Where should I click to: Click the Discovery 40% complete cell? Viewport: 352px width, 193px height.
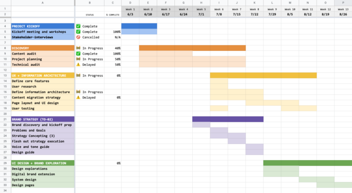(x=112, y=48)
